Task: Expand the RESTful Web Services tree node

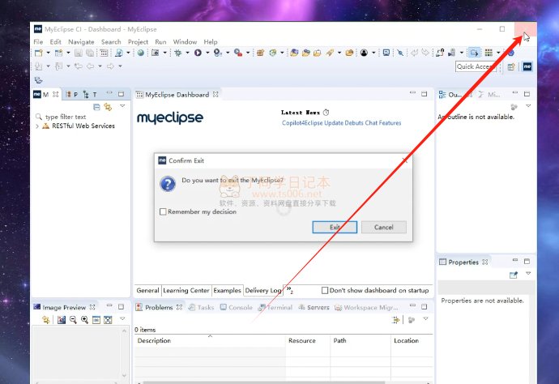Action: [x=37, y=126]
